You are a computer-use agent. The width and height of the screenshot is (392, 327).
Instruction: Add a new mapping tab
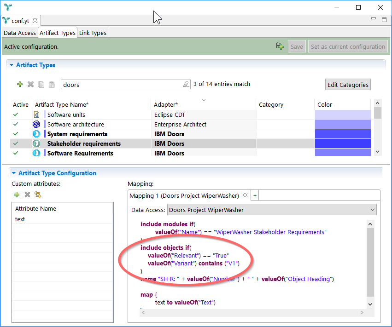(x=255, y=195)
